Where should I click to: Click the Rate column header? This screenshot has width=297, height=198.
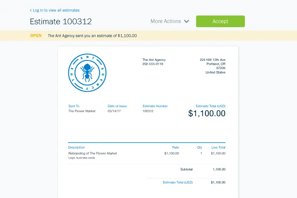click(x=175, y=147)
